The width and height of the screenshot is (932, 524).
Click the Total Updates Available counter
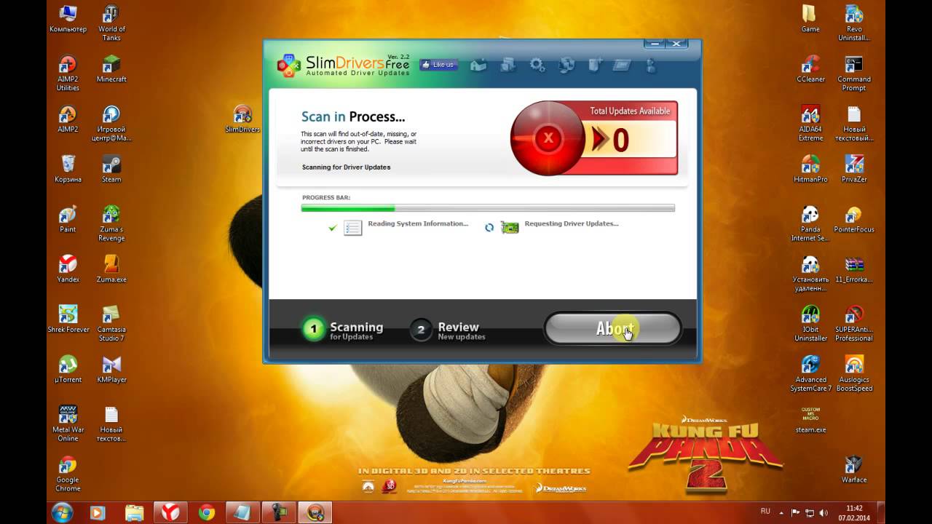(x=631, y=138)
